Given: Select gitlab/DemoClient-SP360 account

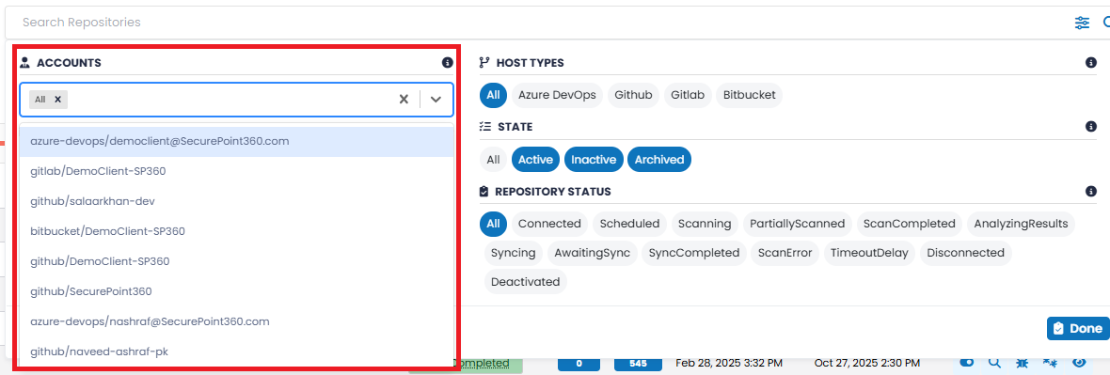Looking at the screenshot, I should tap(237, 171).
